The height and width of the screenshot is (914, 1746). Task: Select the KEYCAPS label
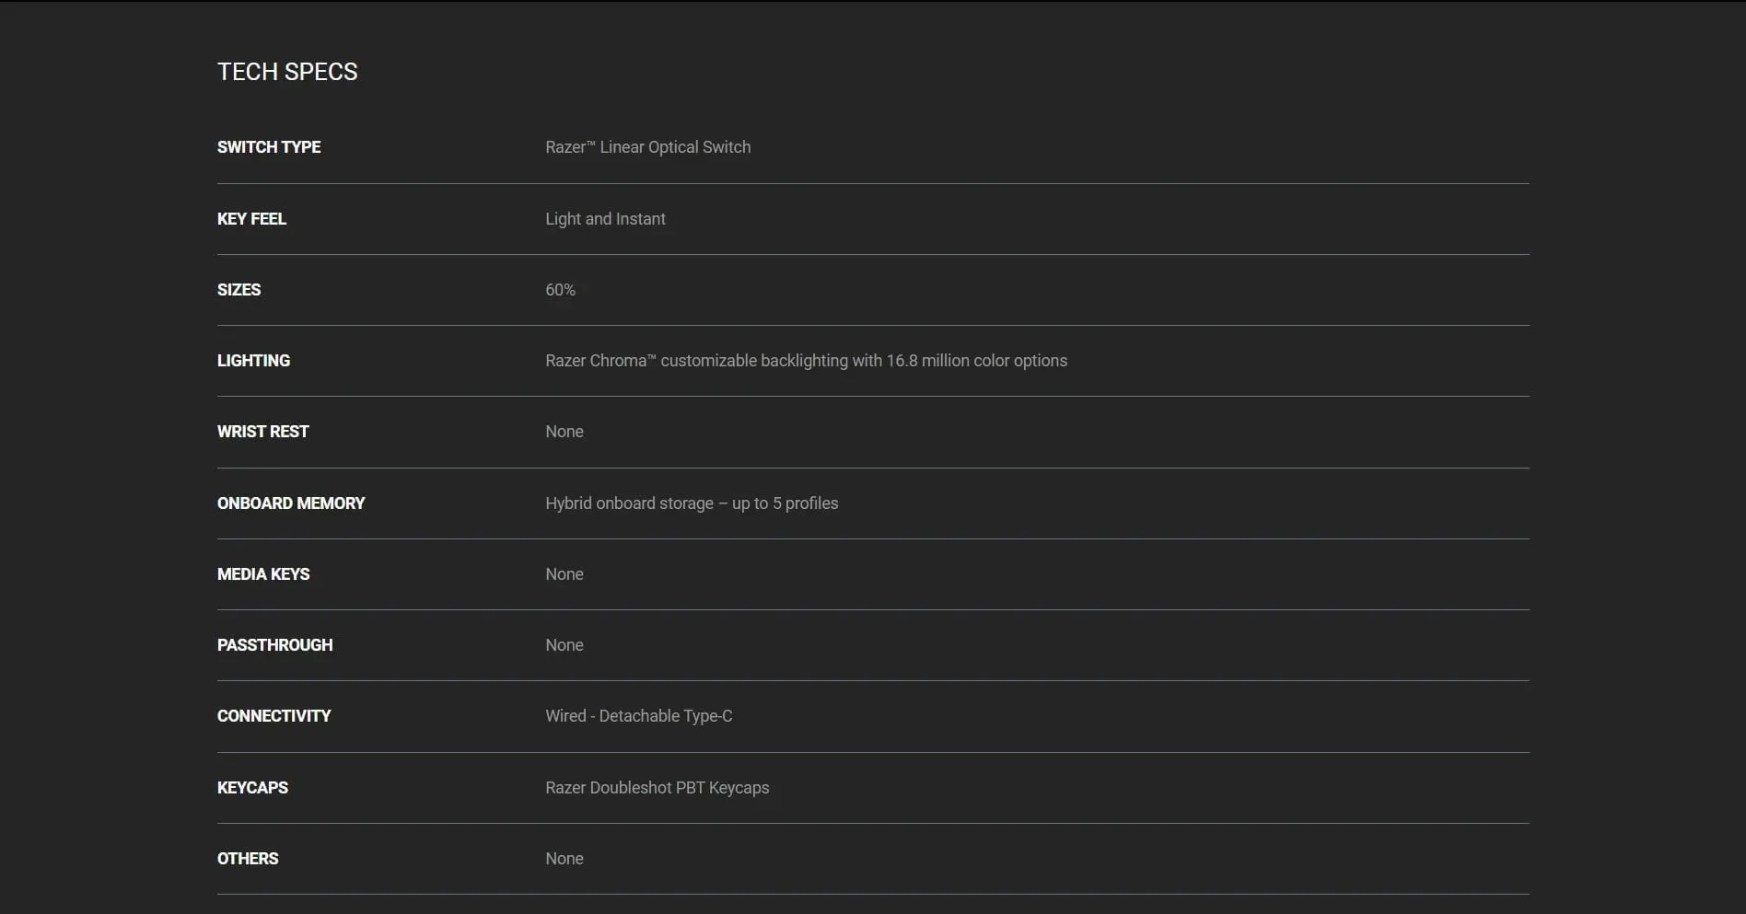[x=252, y=788]
